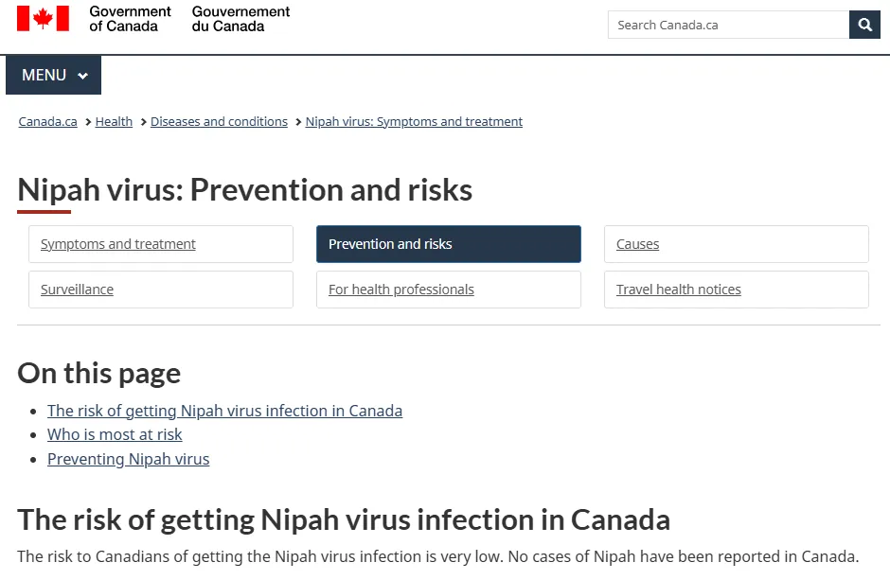Open the For health professionals tab

click(401, 290)
